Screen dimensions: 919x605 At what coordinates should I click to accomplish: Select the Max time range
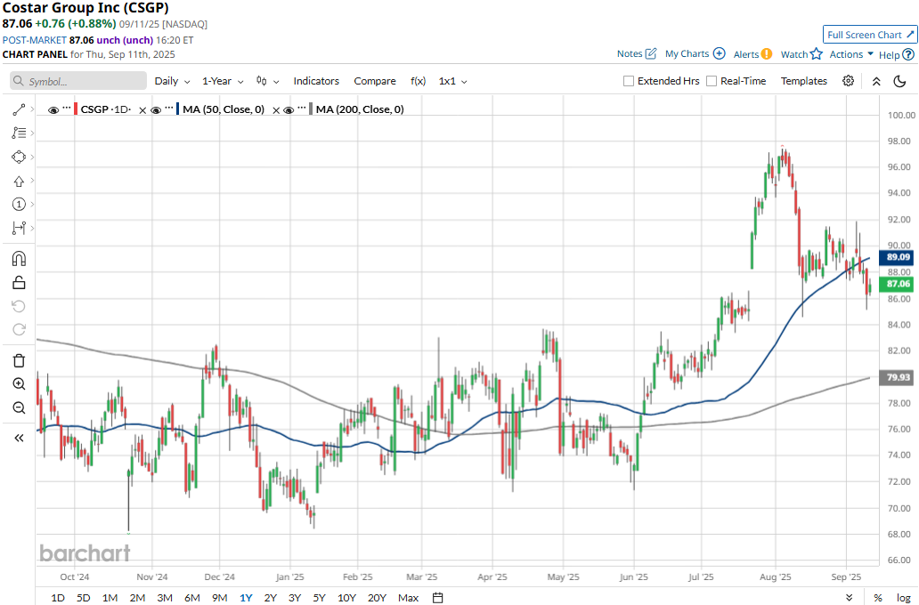coord(408,597)
